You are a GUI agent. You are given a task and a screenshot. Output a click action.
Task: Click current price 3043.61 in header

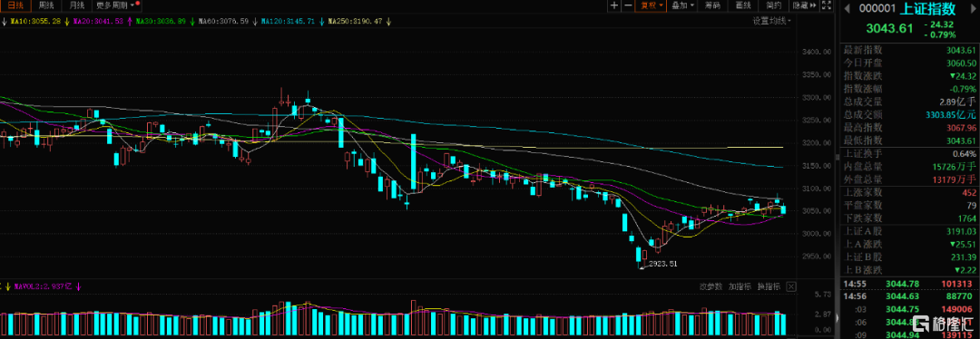(x=888, y=29)
